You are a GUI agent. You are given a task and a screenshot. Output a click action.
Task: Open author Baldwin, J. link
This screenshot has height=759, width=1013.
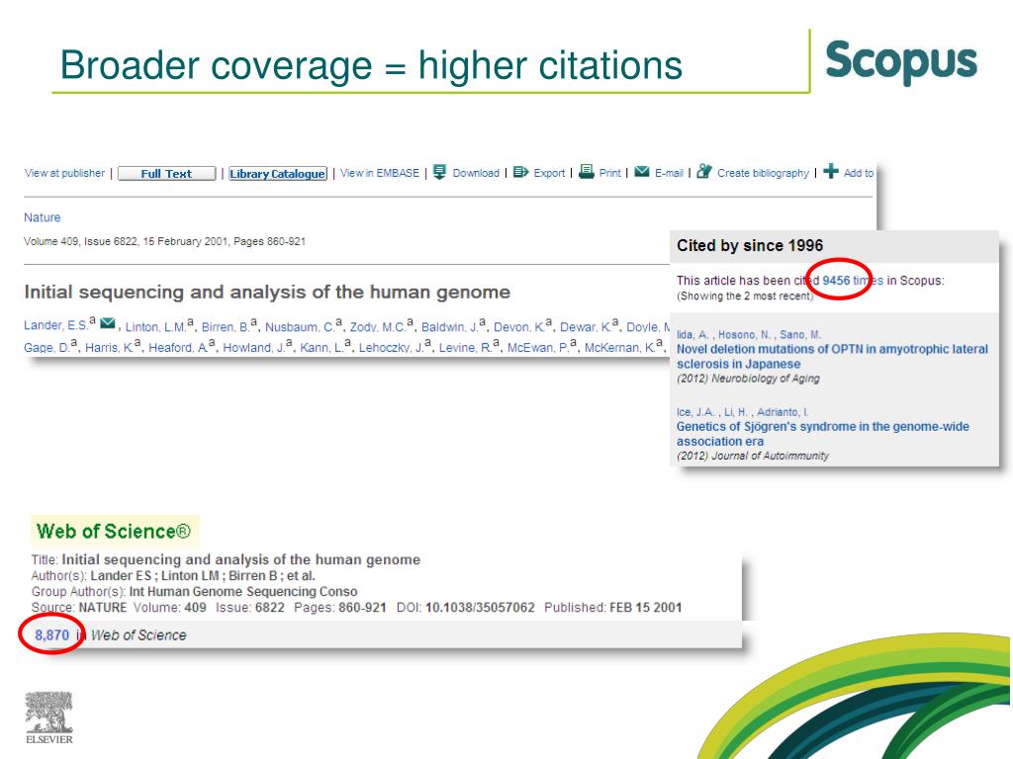450,327
